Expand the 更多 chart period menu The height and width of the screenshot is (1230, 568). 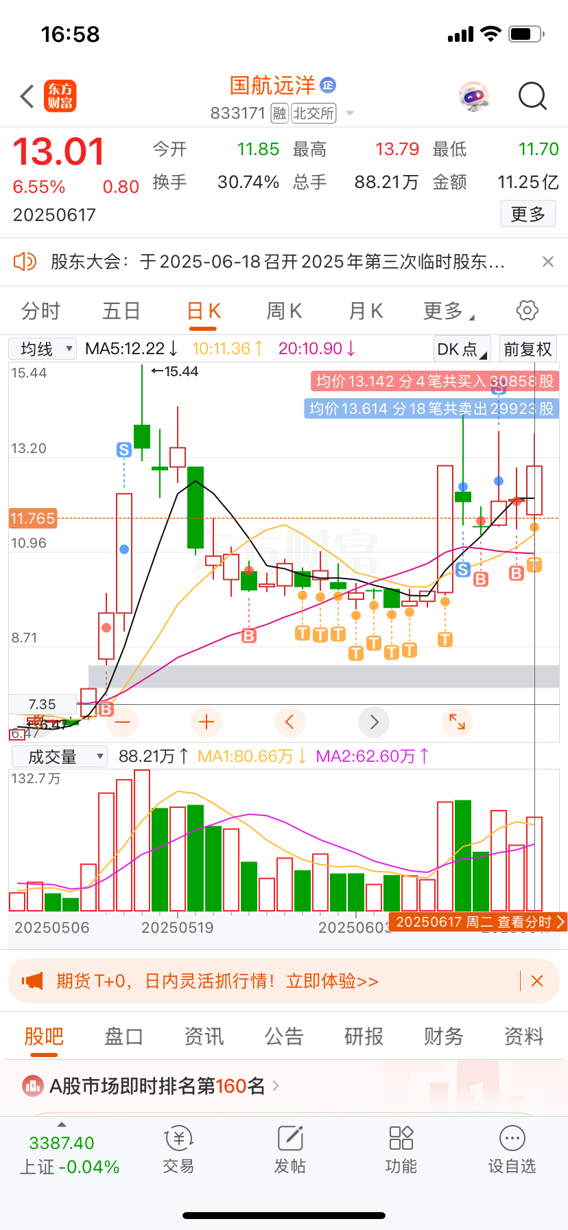449,311
